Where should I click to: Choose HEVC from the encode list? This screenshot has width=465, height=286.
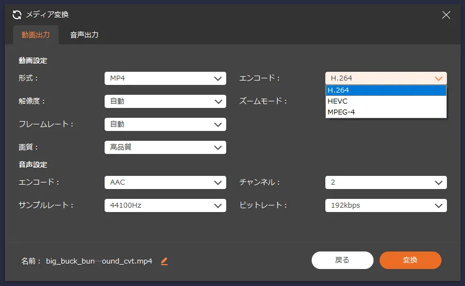point(337,101)
